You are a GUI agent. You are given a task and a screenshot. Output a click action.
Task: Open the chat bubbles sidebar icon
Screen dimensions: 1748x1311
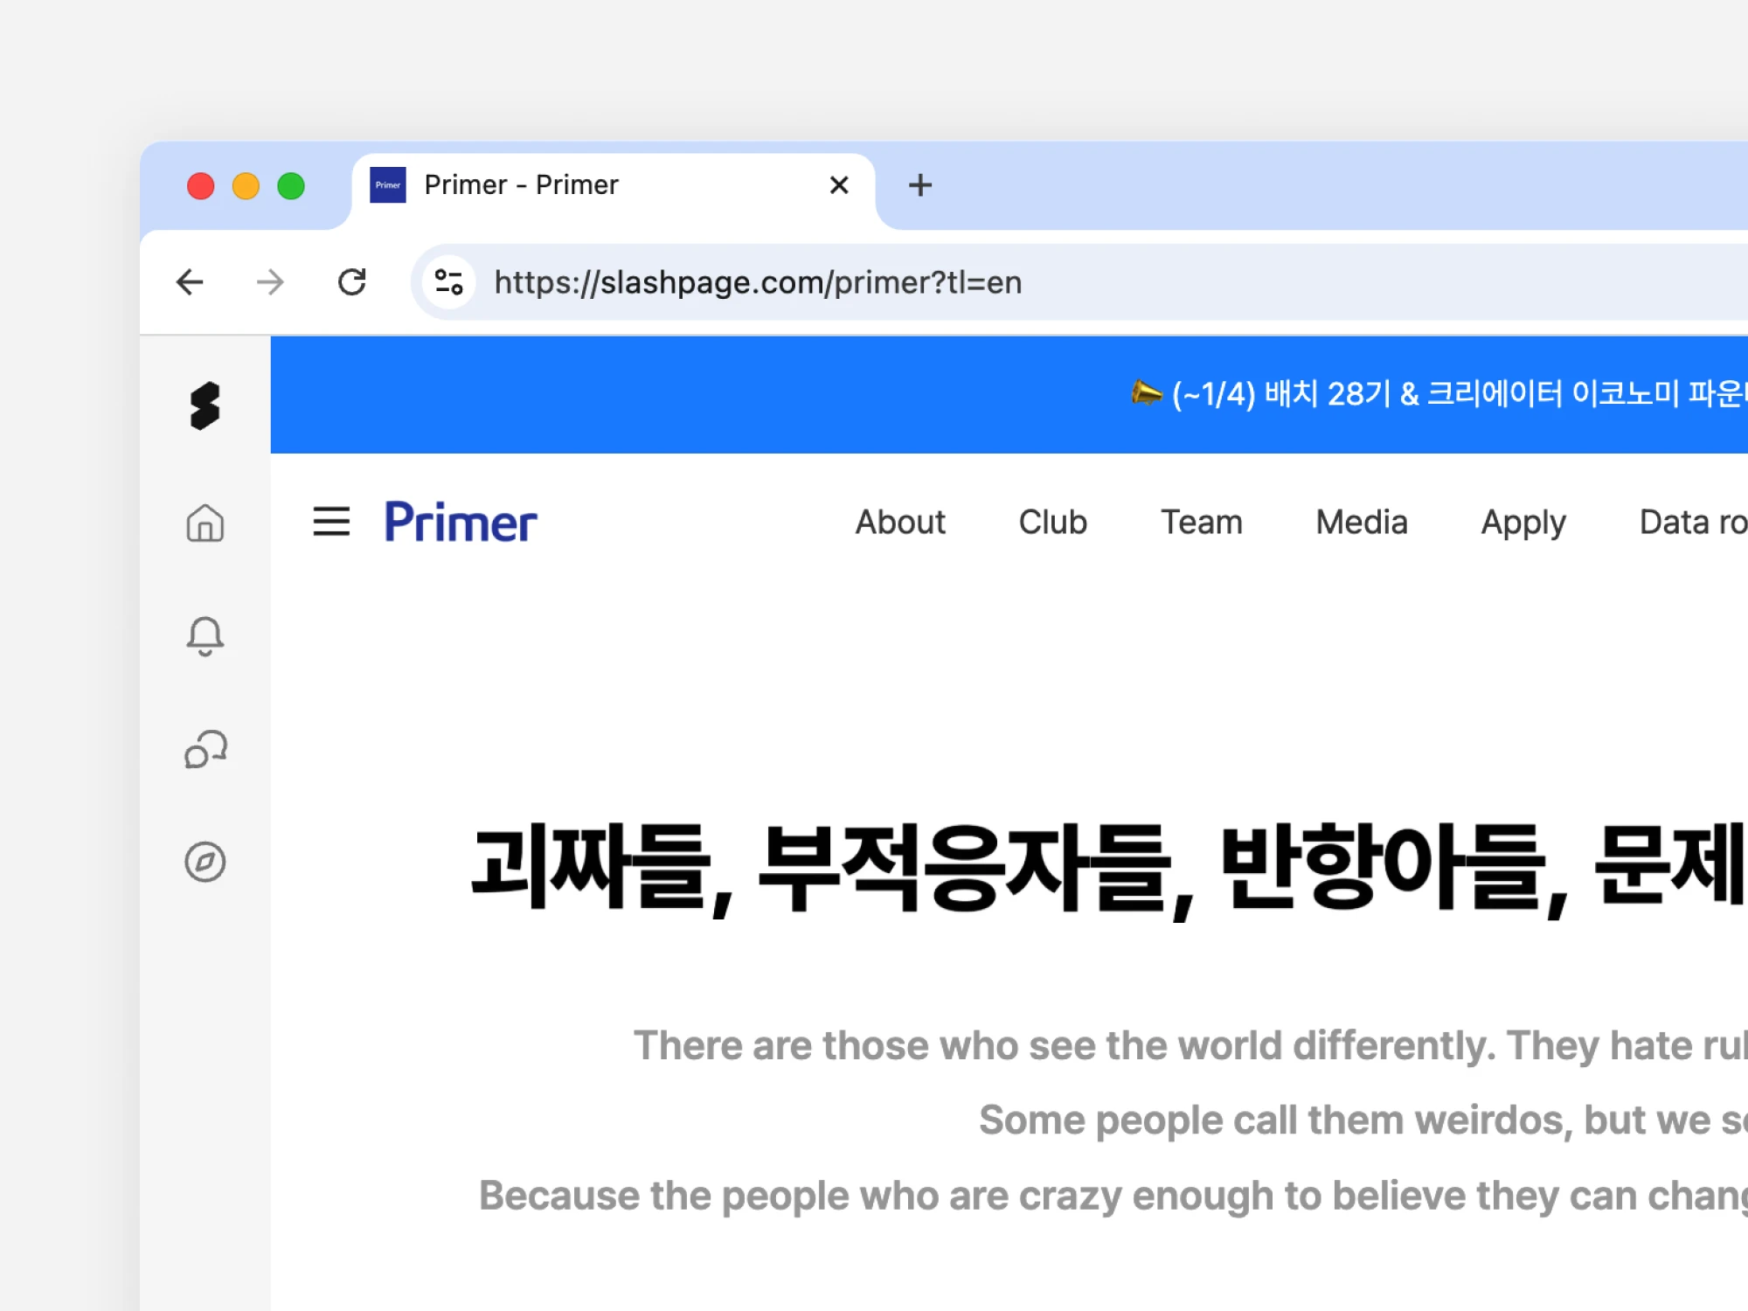pyautogui.click(x=205, y=749)
